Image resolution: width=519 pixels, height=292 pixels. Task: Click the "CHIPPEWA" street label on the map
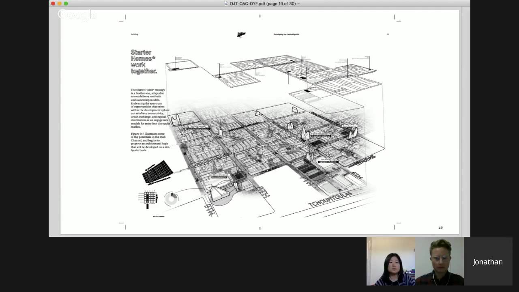211,159
